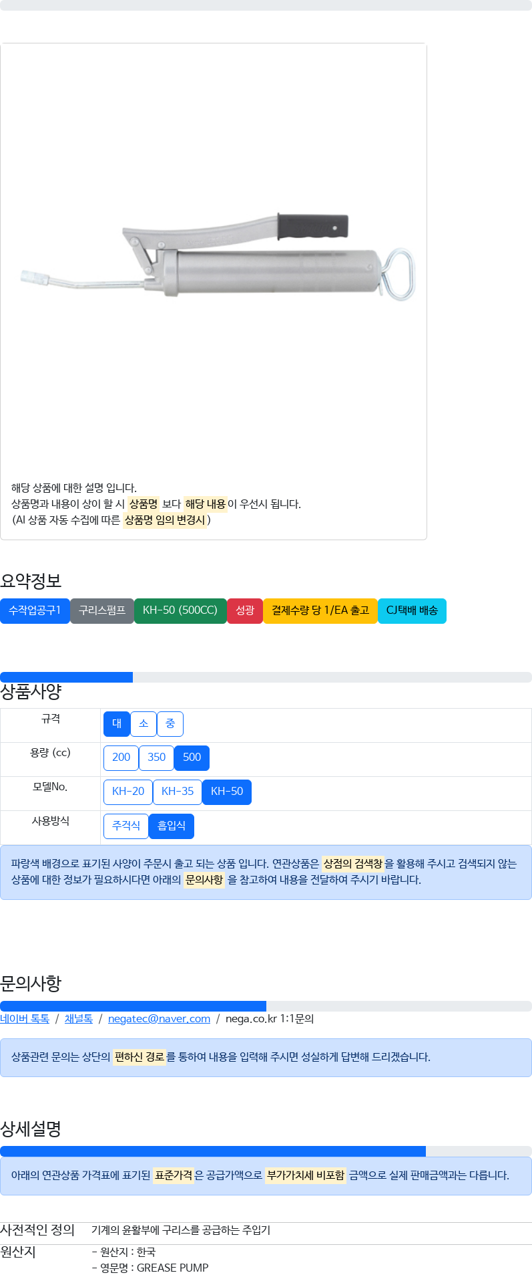Pick the 흡입식 usage method
The height and width of the screenshot is (1277, 532).
coord(172,826)
